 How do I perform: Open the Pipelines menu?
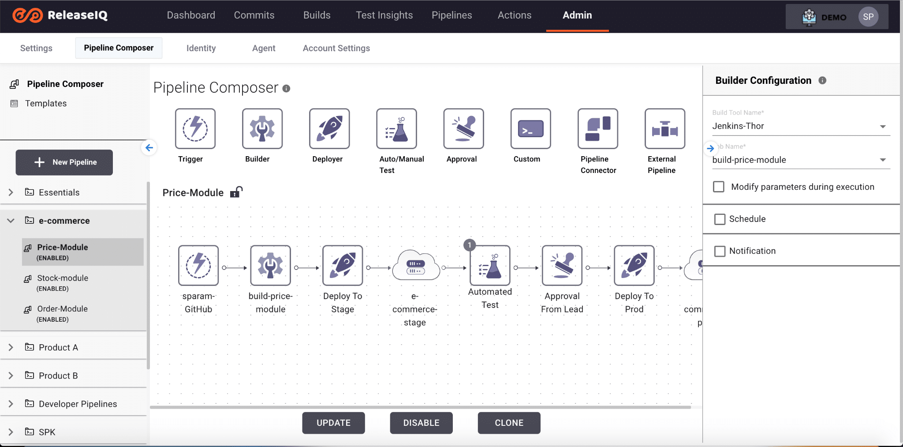451,15
